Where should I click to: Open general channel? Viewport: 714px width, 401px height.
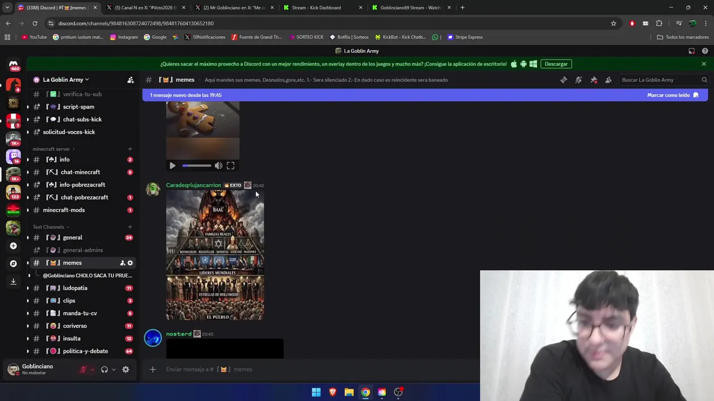pyautogui.click(x=83, y=238)
